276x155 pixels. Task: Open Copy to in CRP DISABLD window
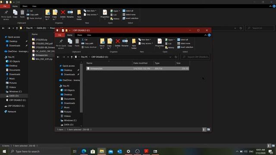pos(109,43)
